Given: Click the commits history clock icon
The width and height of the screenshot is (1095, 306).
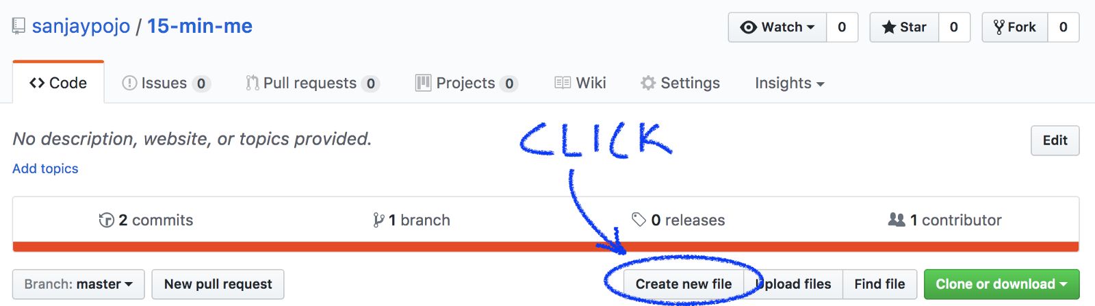Looking at the screenshot, I should point(106,220).
